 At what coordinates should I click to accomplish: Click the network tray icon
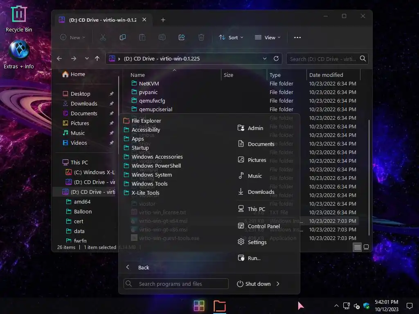(347, 306)
